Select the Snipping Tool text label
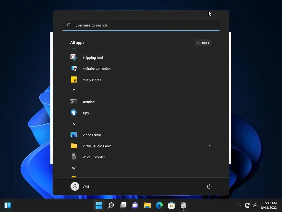The width and height of the screenshot is (282, 212). click(93, 58)
